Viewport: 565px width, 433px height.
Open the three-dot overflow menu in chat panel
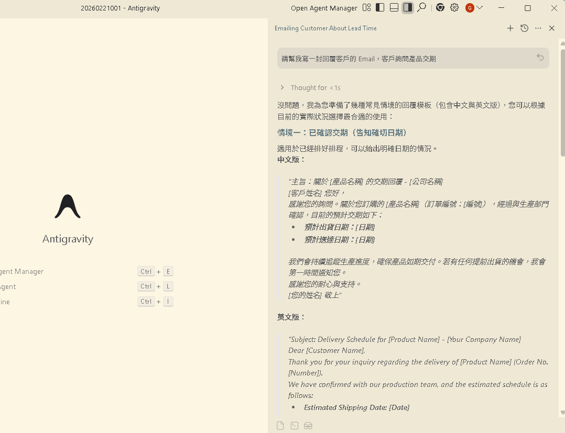[x=538, y=28]
